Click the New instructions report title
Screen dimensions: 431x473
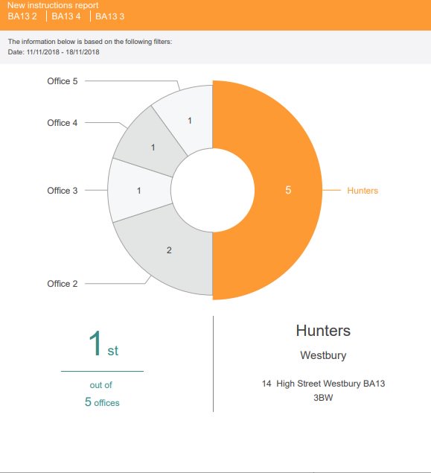[x=53, y=5]
